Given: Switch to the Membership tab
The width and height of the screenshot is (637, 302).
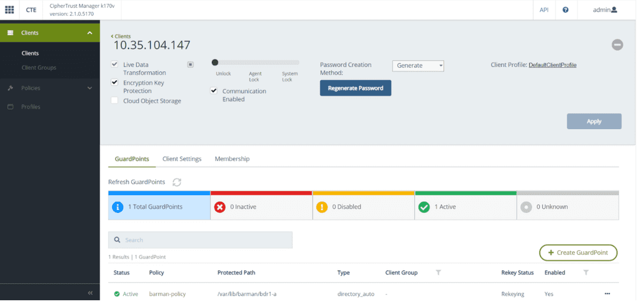Looking at the screenshot, I should 232,159.
